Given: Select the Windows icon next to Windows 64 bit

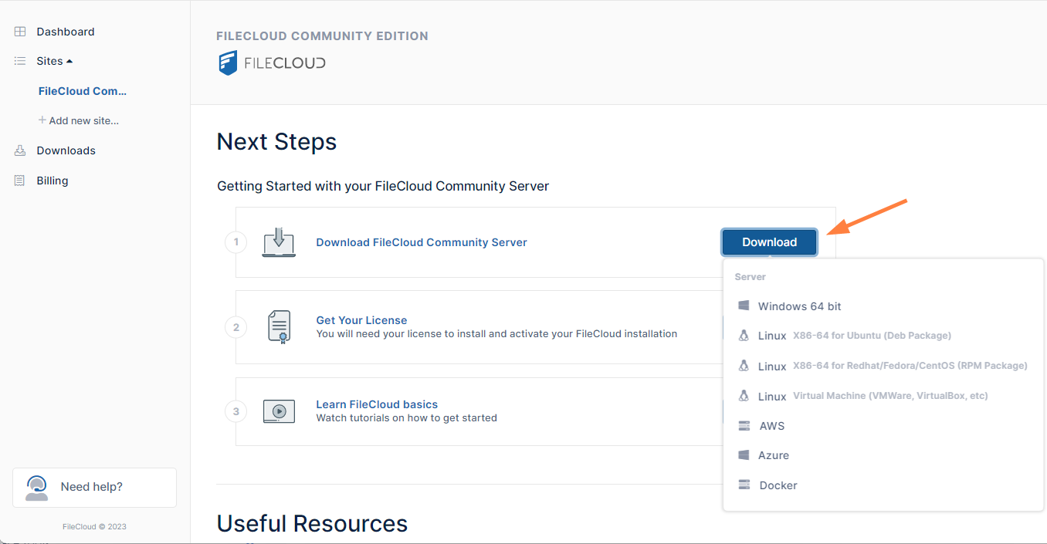Looking at the screenshot, I should 744,306.
